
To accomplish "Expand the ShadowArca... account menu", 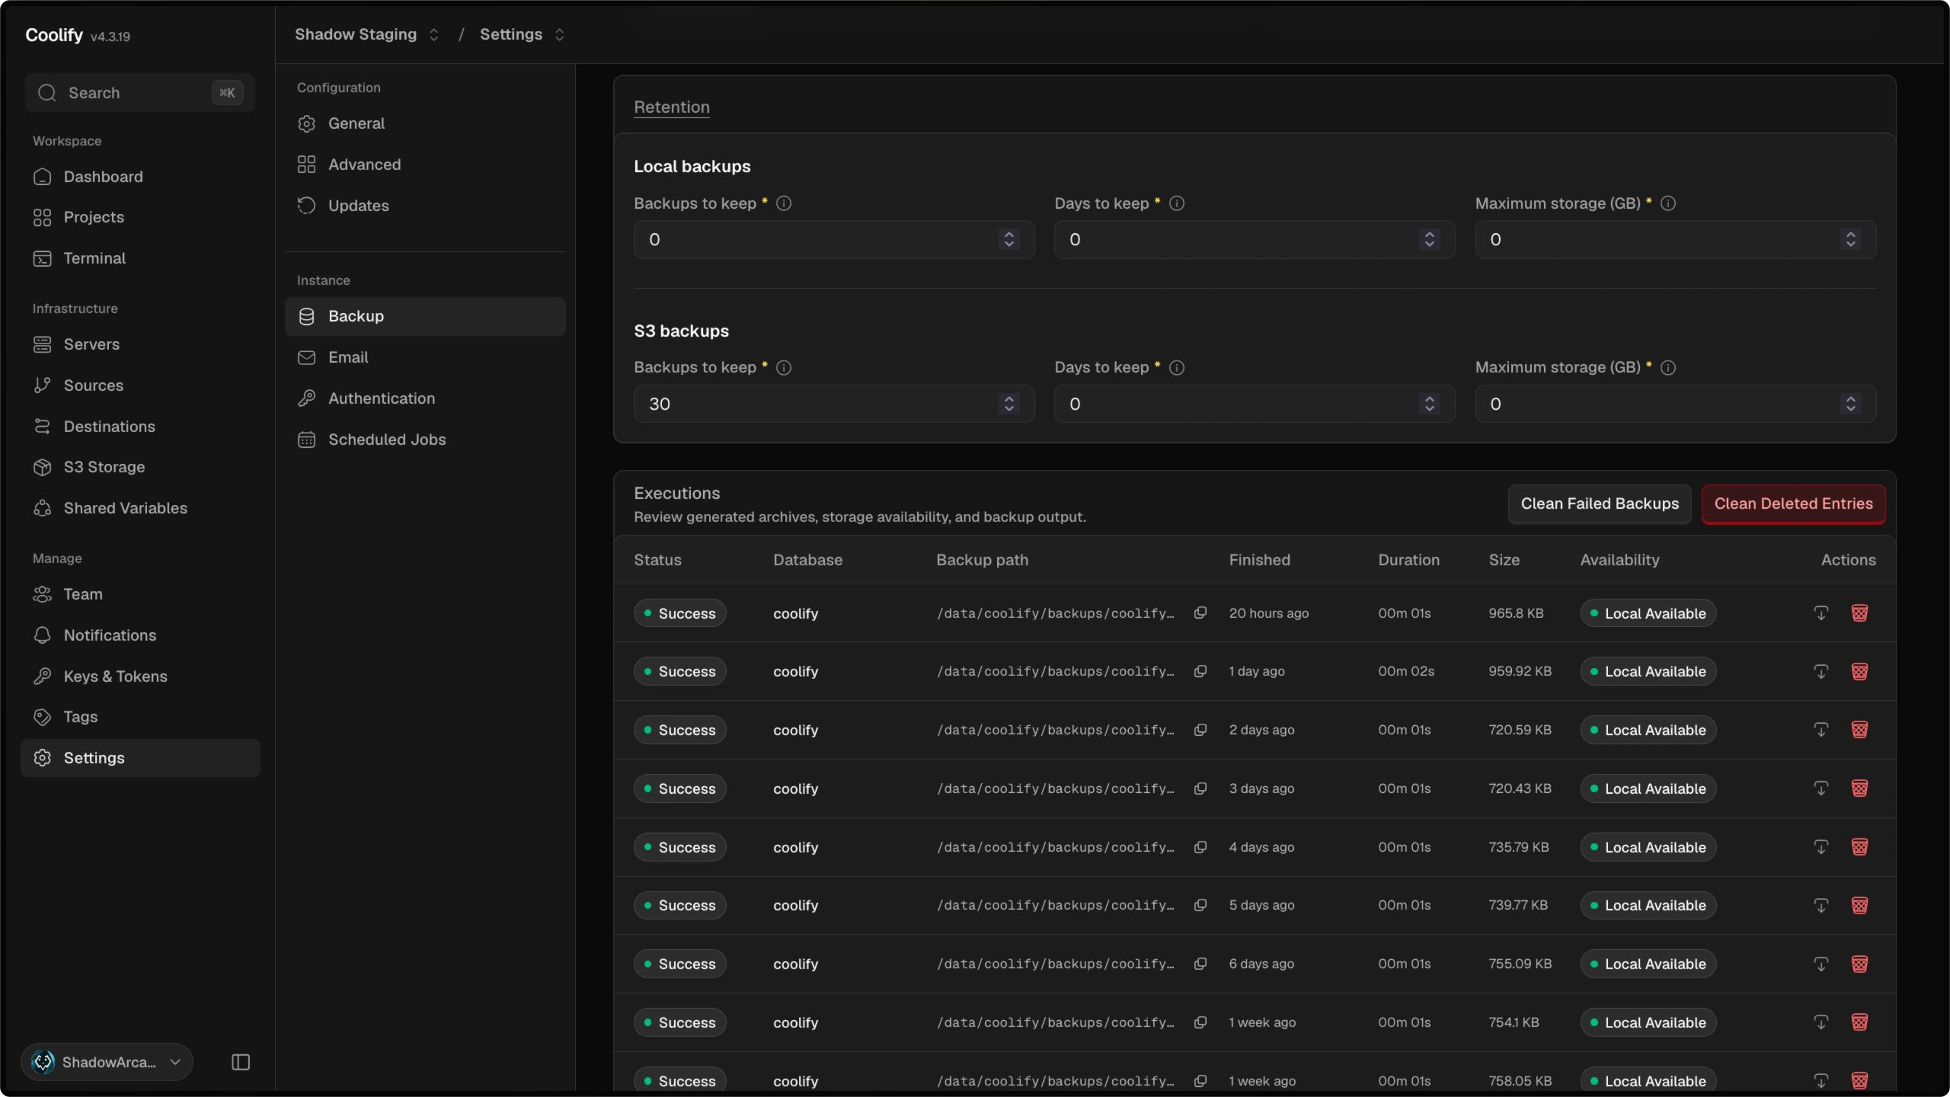I will 107,1061.
